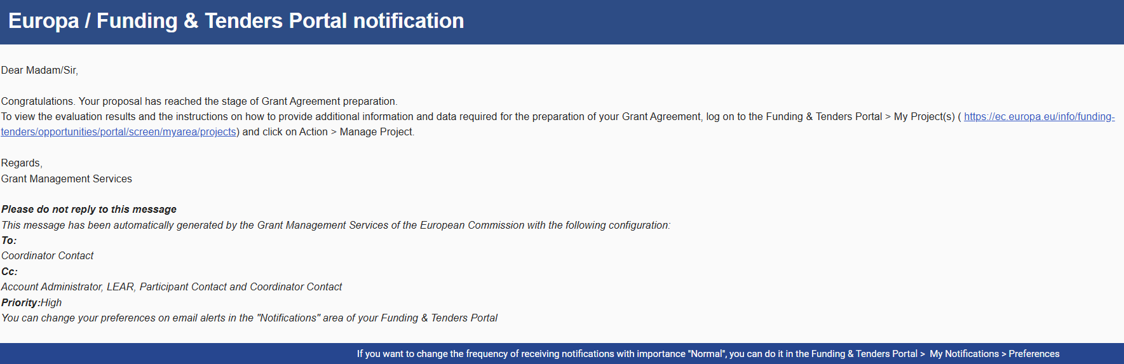Click the 'Dear Madam/Sir' greeting line
Image resolution: width=1124 pixels, height=364 pixels.
39,71
